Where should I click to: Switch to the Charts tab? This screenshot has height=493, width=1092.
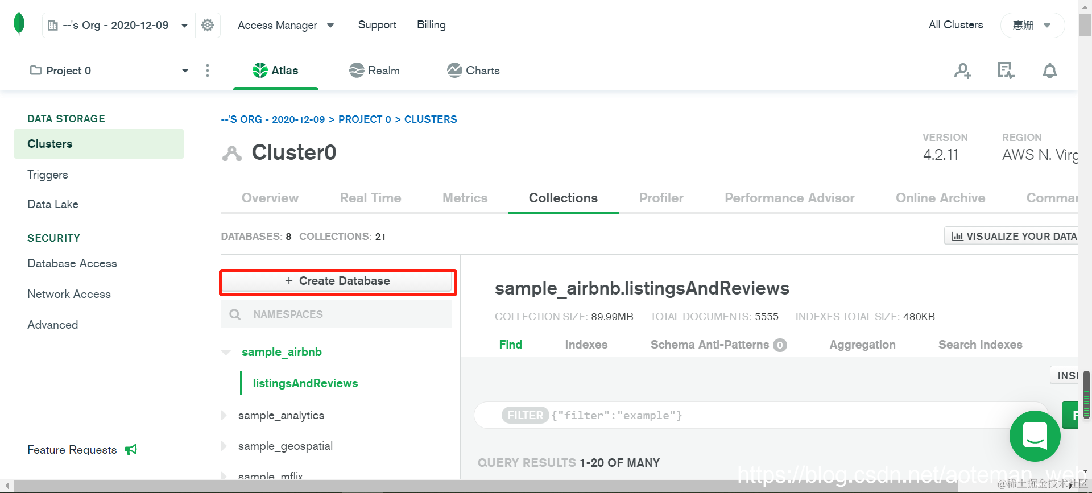[x=473, y=71]
